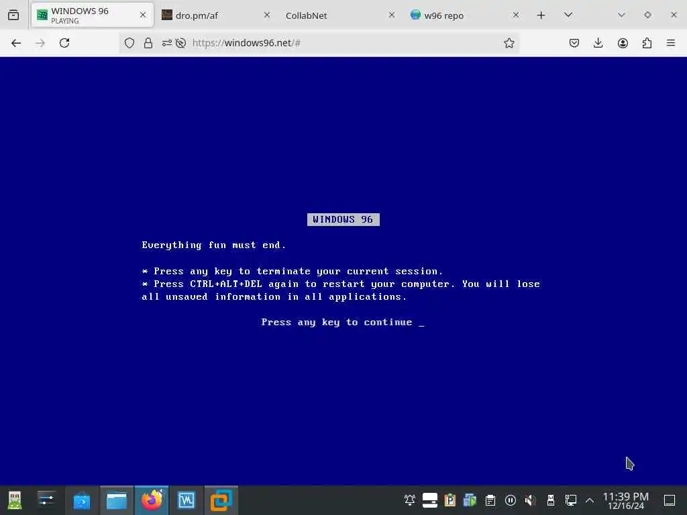Open the network connections tray icon
Image resolution: width=687 pixels, height=515 pixels.
(571, 500)
